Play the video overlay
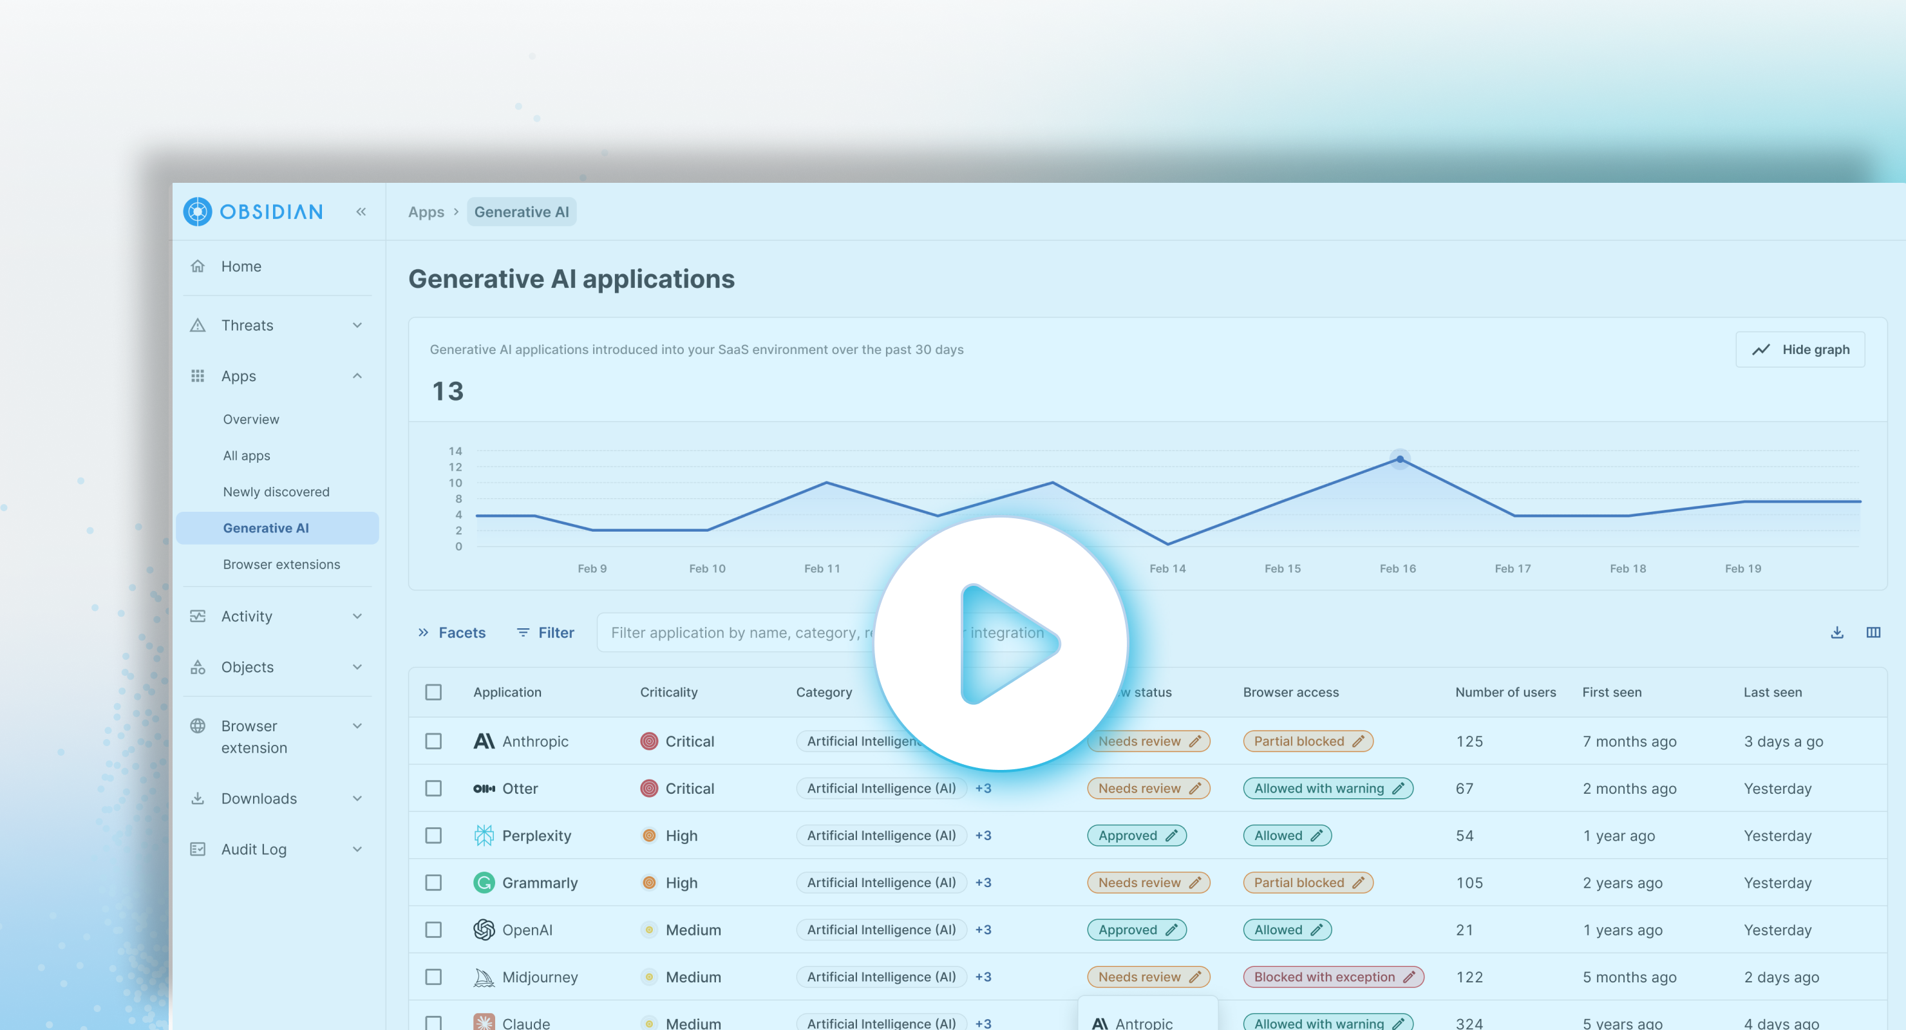Screen dimensions: 1906x1030 tap(1001, 644)
